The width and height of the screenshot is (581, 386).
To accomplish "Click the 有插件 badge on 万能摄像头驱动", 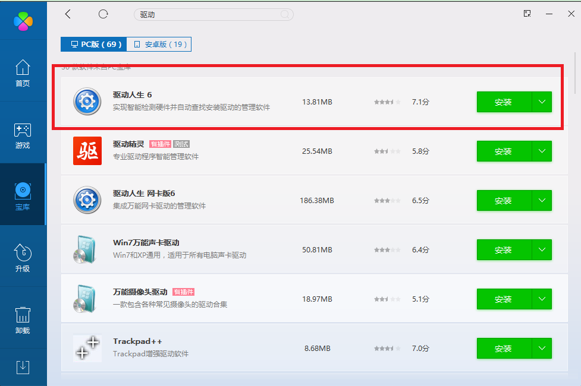I will (x=183, y=292).
